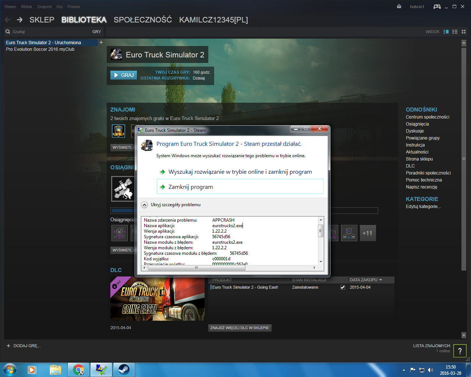
Task: Open Centrum społeczności link
Action: tap(428, 117)
